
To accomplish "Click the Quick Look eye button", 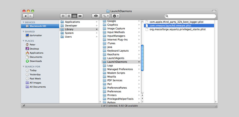I will [x=96, y=16].
